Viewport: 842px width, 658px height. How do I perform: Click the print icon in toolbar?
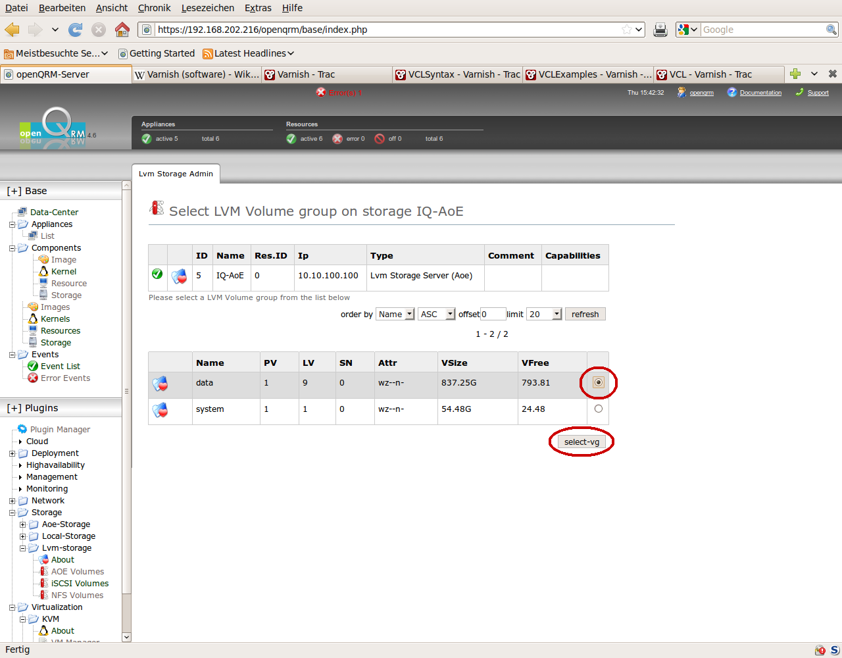(x=660, y=30)
